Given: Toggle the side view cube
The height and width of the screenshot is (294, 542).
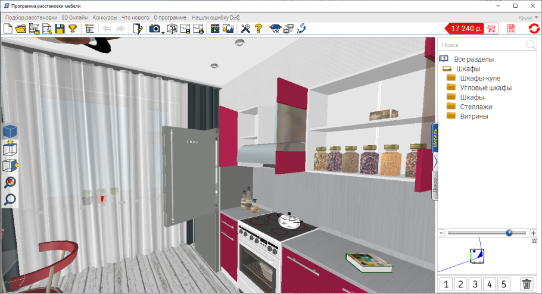Looking at the screenshot, I should [x=10, y=165].
